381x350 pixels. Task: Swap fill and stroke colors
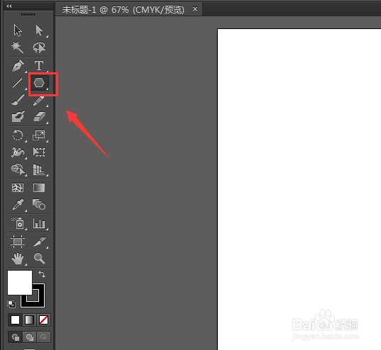pos(42,274)
